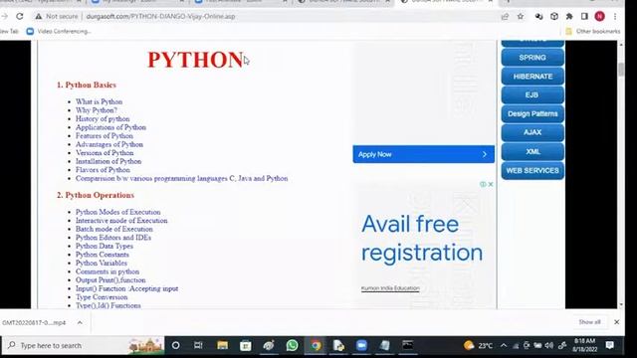The image size is (637, 358).
Task: Click the Installation of Python link
Action: (108, 161)
